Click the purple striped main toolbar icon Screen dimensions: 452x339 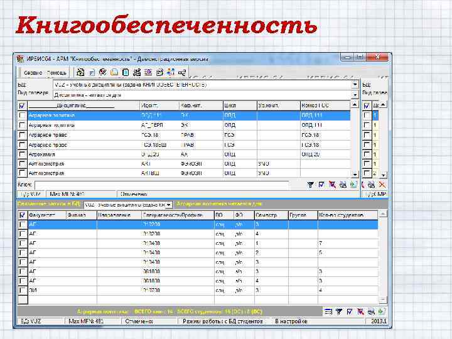[148, 72]
